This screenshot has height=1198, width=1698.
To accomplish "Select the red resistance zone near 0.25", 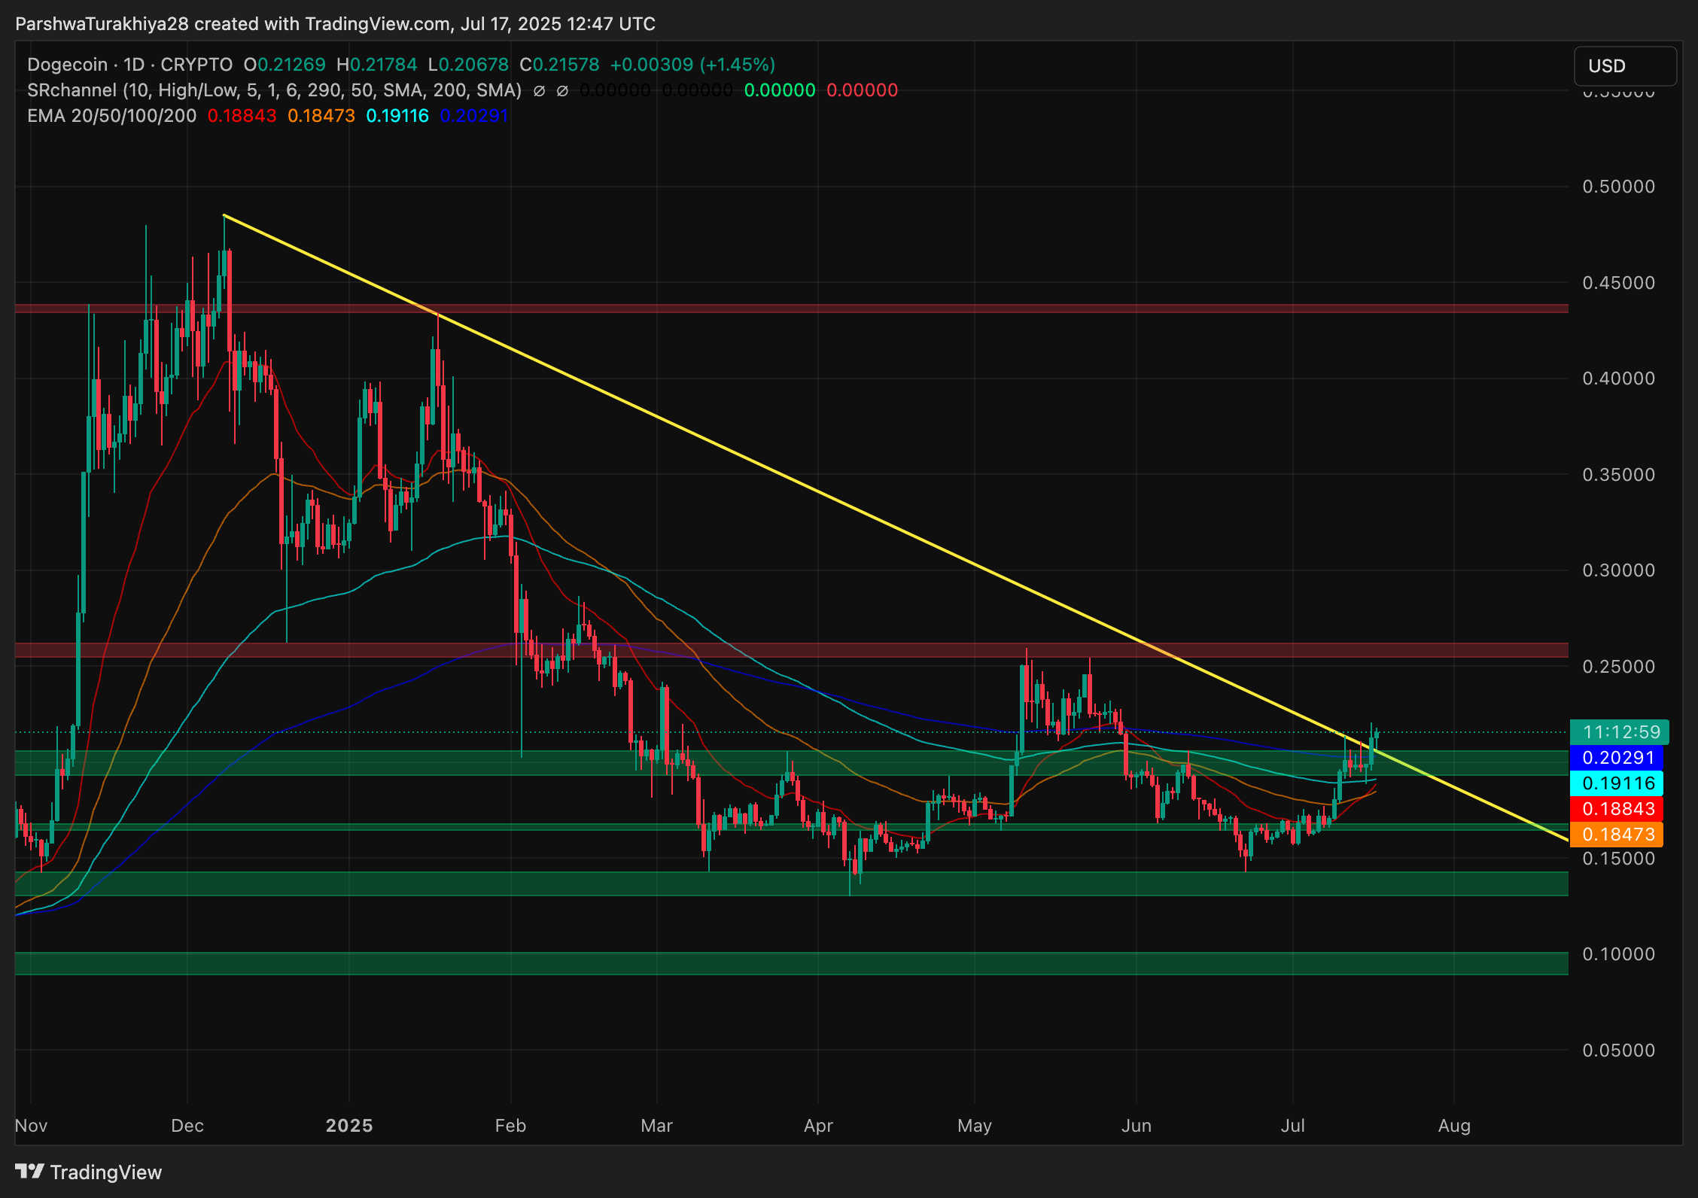I will click(792, 650).
